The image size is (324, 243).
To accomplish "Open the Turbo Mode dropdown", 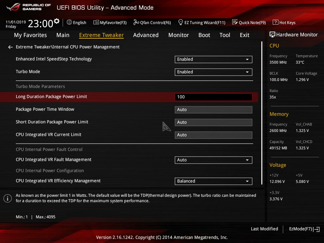I will coord(214,72).
